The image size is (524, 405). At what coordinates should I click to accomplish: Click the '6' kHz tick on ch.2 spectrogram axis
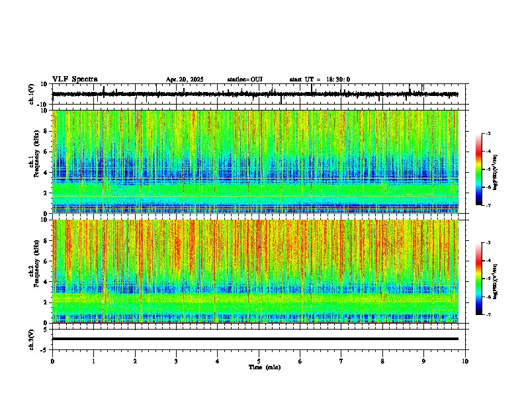click(x=46, y=261)
